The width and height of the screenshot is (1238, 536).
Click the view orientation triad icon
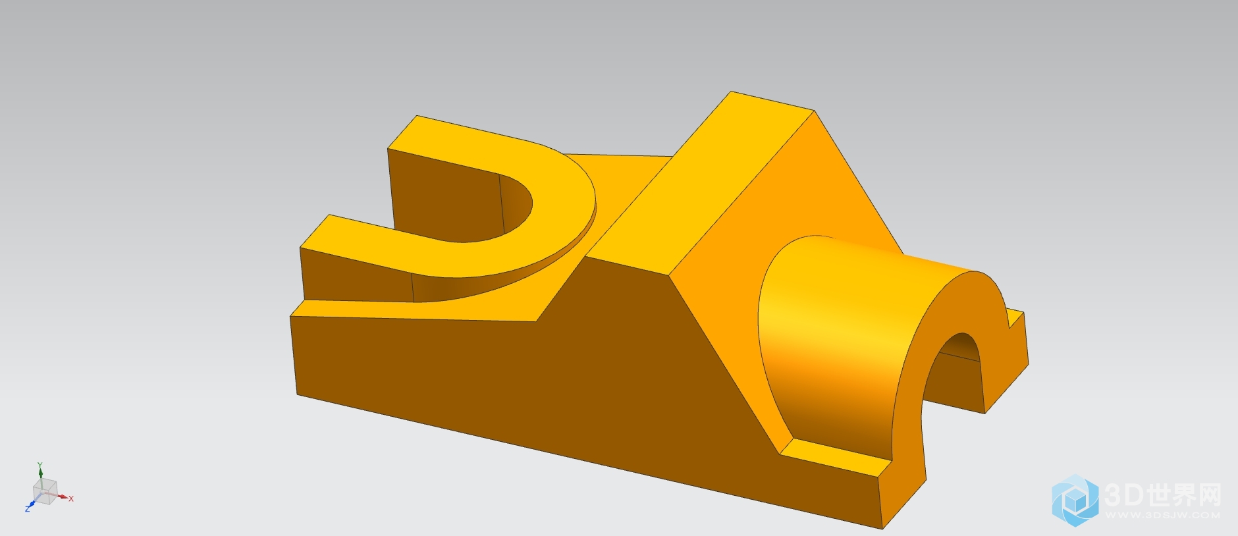pos(48,488)
